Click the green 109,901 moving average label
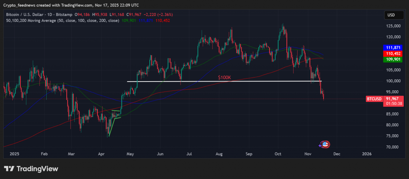This screenshot has width=409, height=179. point(393,59)
